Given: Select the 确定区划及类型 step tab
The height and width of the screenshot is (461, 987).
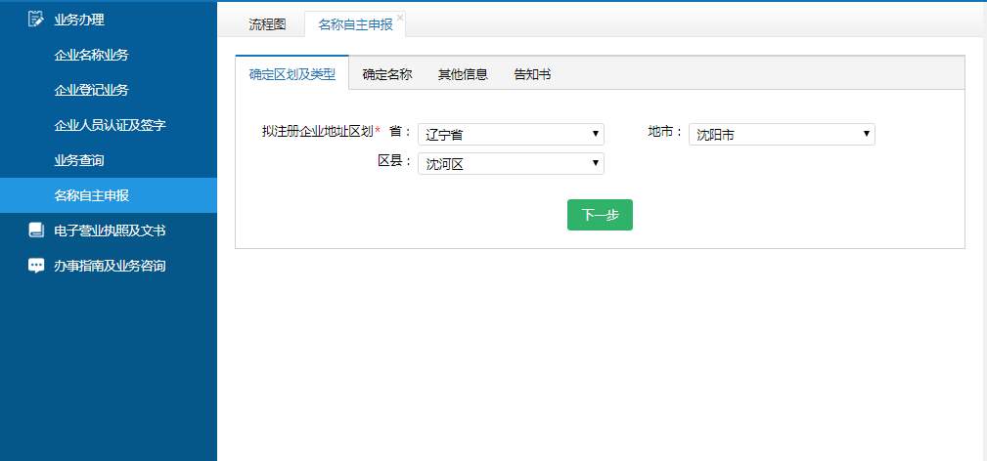Looking at the screenshot, I should coord(292,74).
